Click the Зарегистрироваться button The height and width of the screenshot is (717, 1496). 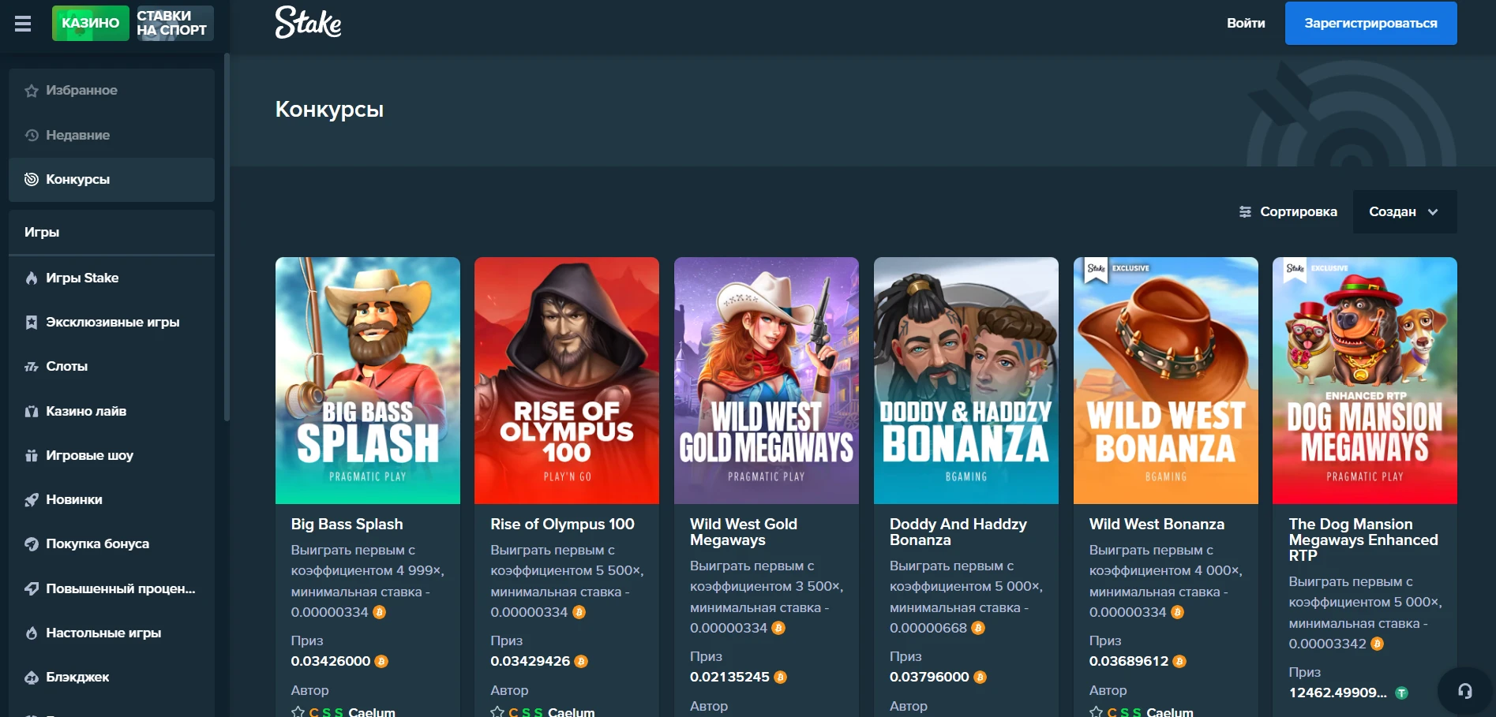click(1370, 23)
